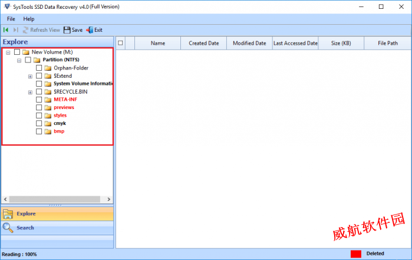Sort by the Created Date column header
412x260 pixels.
click(203, 43)
